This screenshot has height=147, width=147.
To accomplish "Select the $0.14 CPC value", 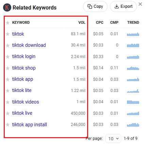I will (98, 68).
